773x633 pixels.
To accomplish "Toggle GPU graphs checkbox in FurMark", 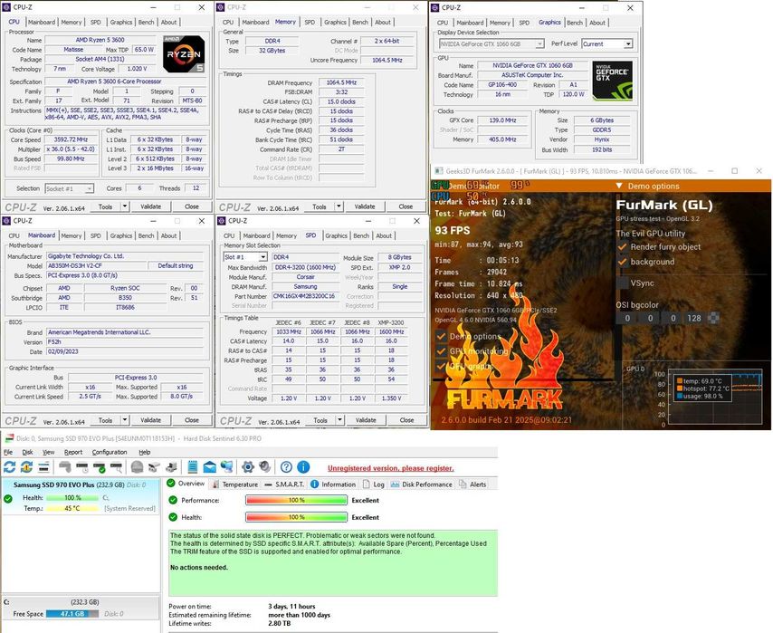I will [x=441, y=366].
